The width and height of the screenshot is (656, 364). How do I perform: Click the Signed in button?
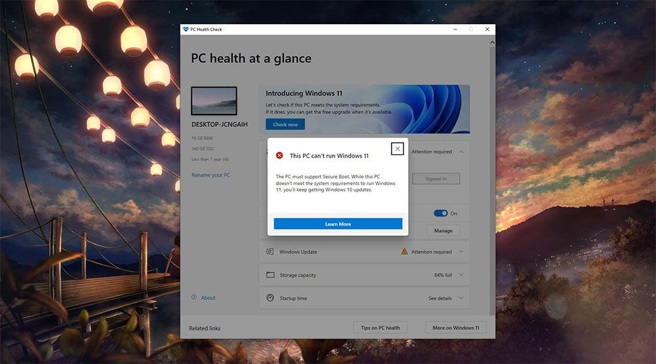point(436,179)
